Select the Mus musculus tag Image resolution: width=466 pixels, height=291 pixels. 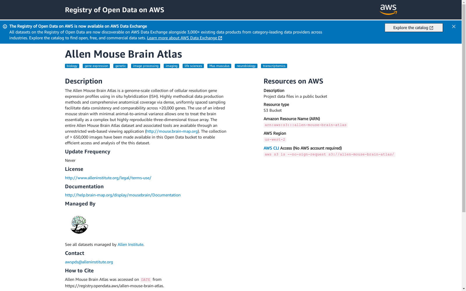219,66
